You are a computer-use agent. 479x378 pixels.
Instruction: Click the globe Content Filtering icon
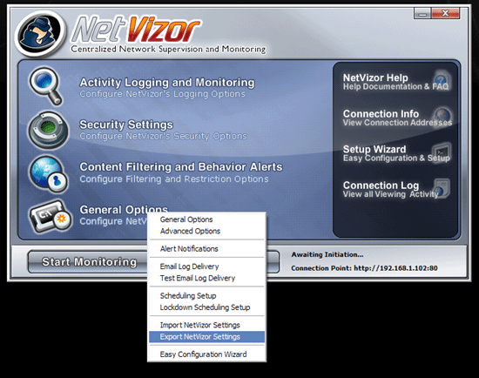click(x=49, y=174)
